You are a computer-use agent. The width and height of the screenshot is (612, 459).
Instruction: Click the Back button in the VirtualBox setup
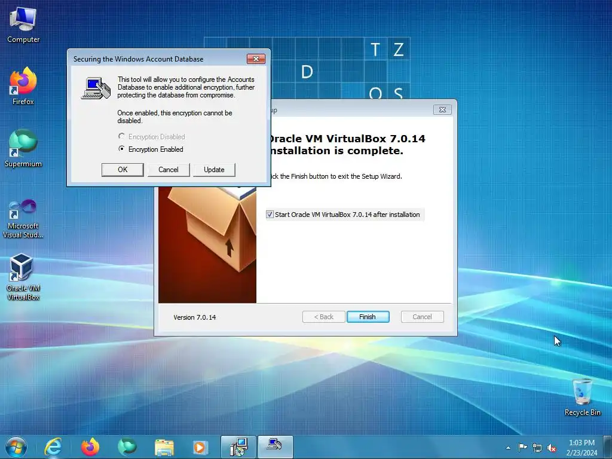pyautogui.click(x=323, y=317)
